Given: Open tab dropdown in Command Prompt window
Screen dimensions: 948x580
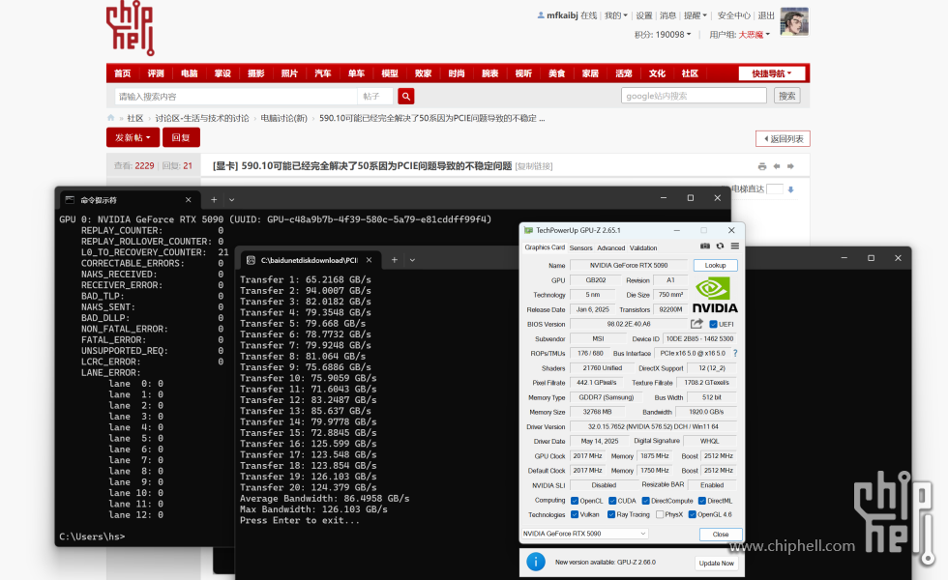Looking at the screenshot, I should [x=231, y=199].
